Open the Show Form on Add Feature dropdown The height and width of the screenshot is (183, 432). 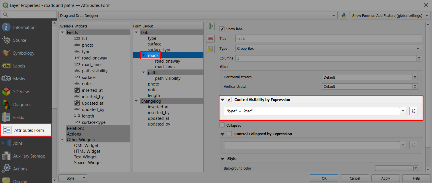(391, 16)
